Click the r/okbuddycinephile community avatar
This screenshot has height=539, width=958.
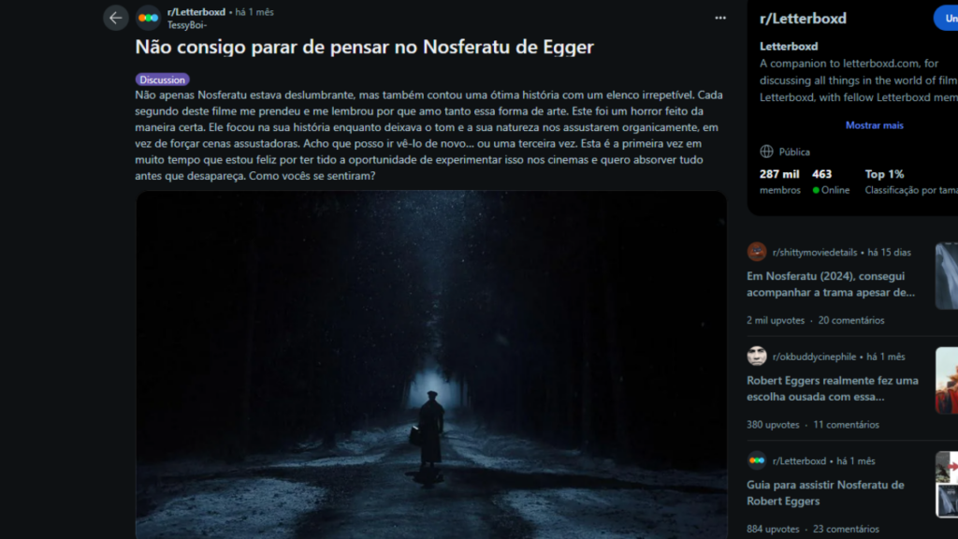coord(756,357)
